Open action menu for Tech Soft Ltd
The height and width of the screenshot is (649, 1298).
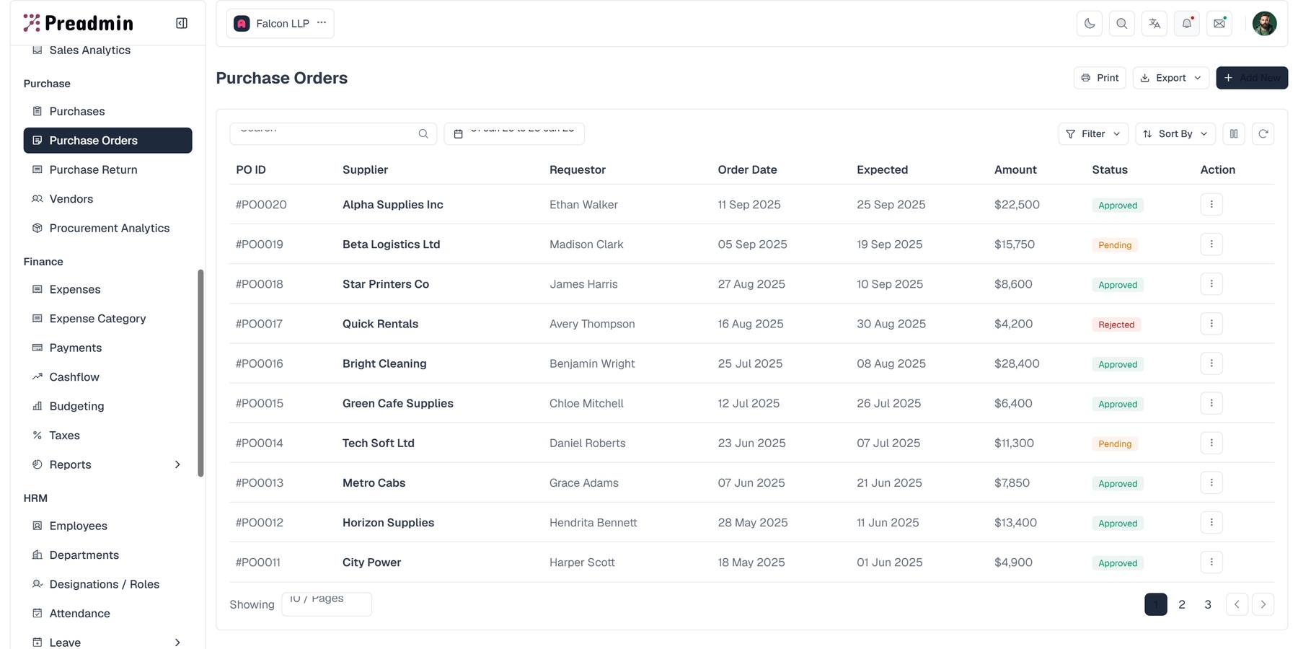click(x=1211, y=443)
